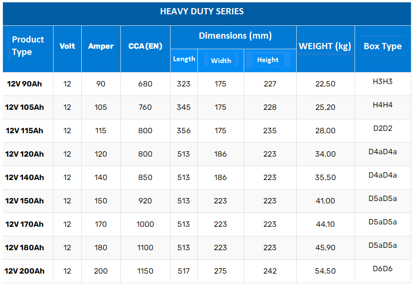
Task: Click the 12V 90Ah product row label
Action: click(x=24, y=84)
